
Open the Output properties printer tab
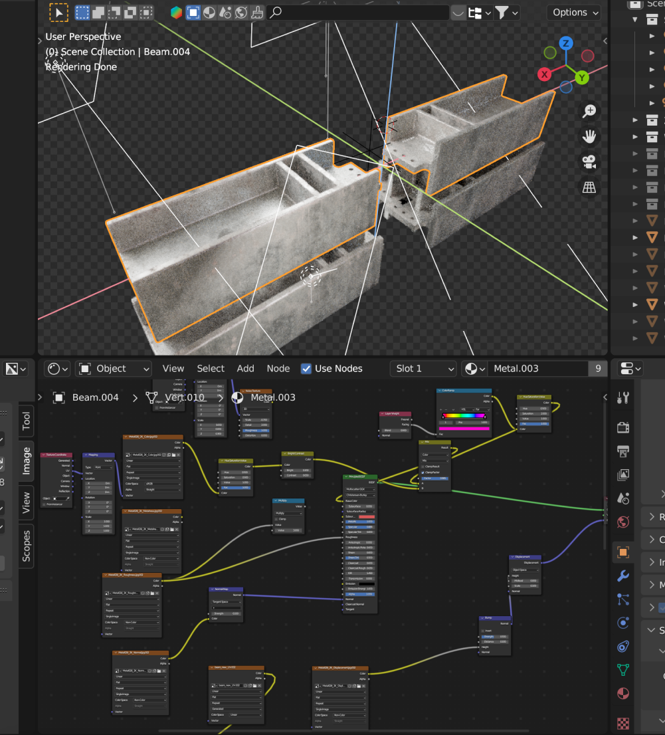click(623, 451)
